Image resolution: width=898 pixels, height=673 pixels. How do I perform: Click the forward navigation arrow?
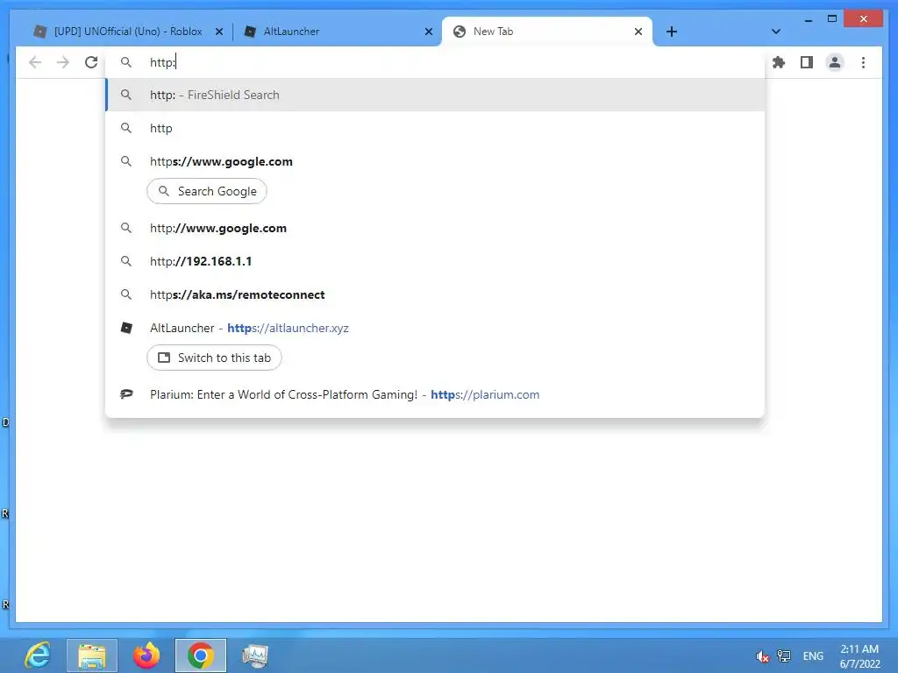63,62
